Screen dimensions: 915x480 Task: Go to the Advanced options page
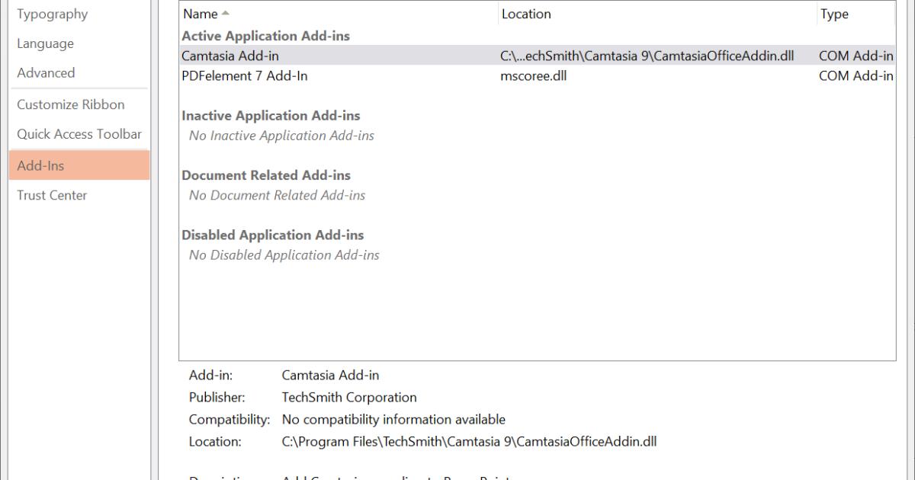[x=46, y=73]
